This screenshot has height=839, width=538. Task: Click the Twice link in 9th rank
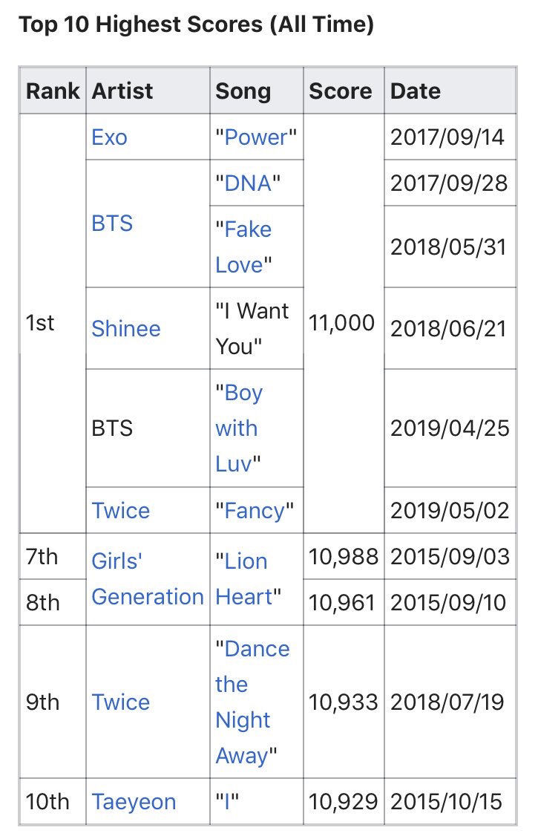pos(120,702)
